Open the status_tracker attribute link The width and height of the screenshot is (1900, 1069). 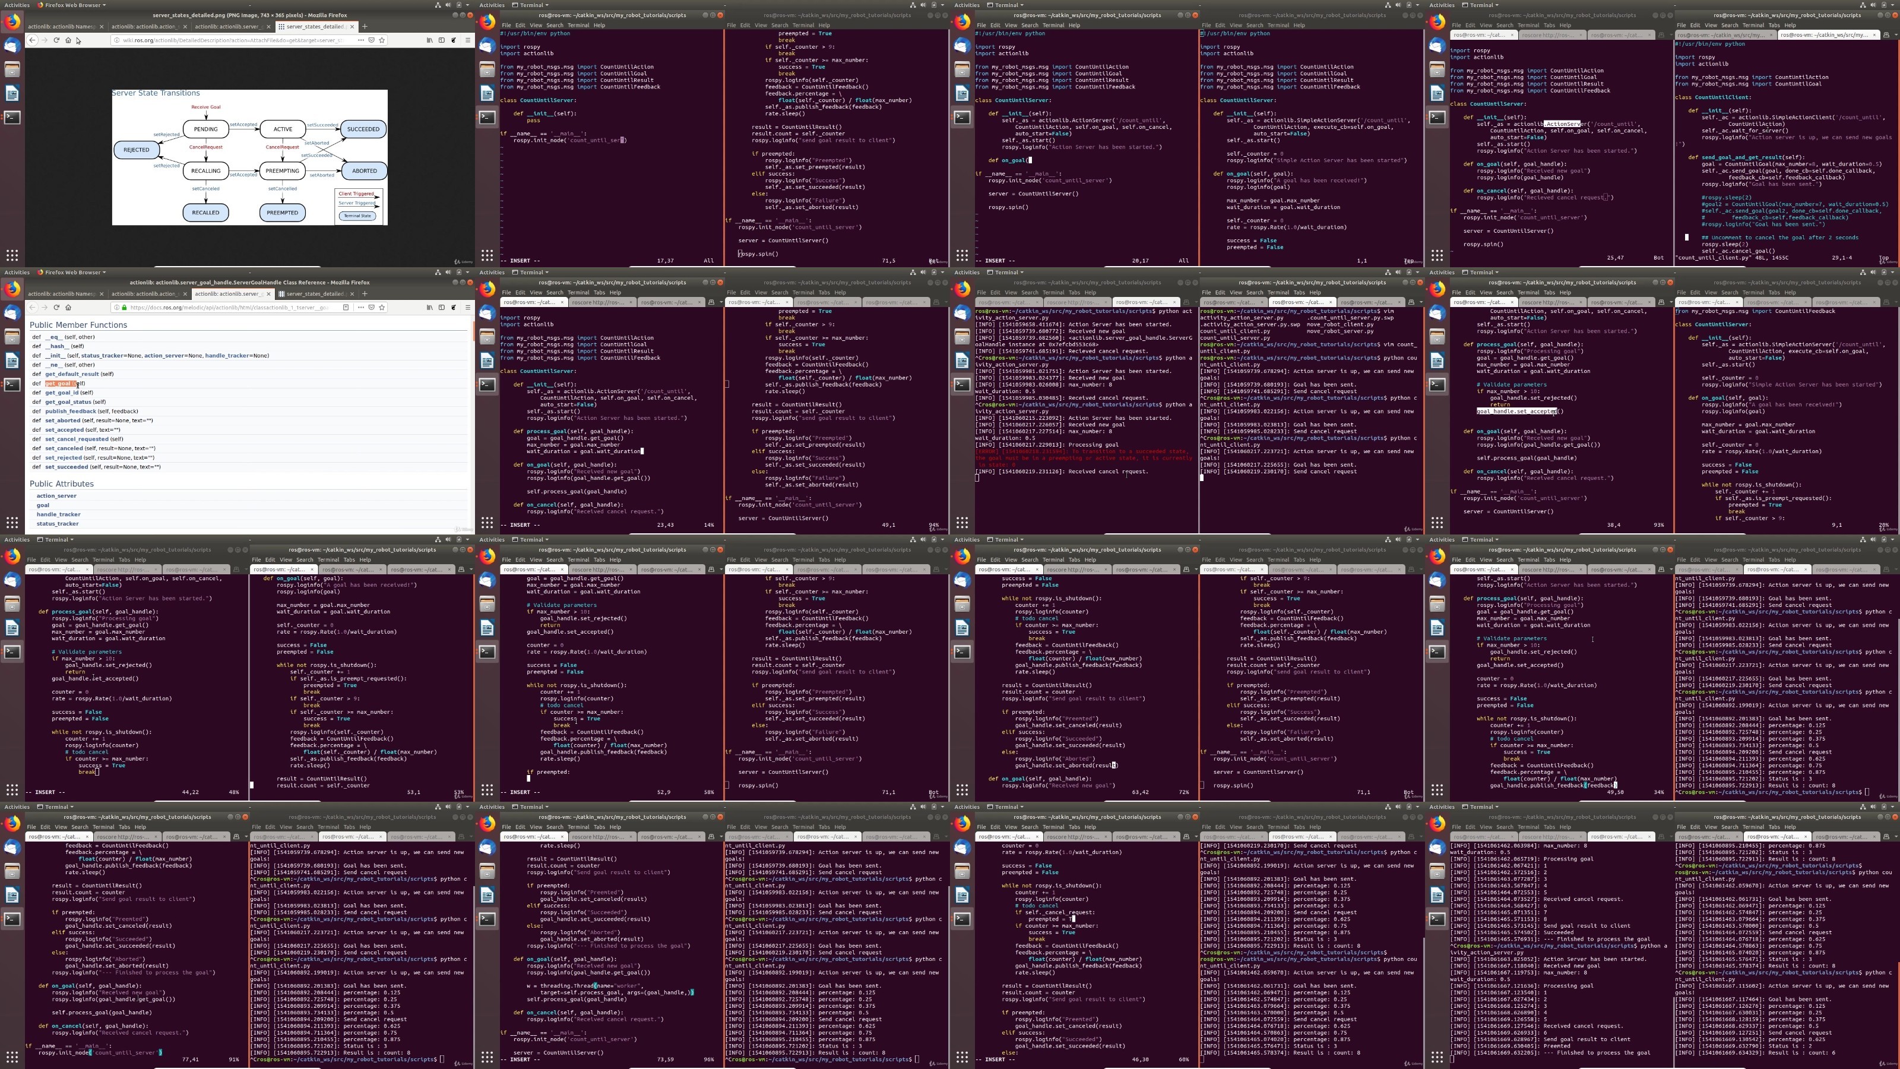(58, 524)
